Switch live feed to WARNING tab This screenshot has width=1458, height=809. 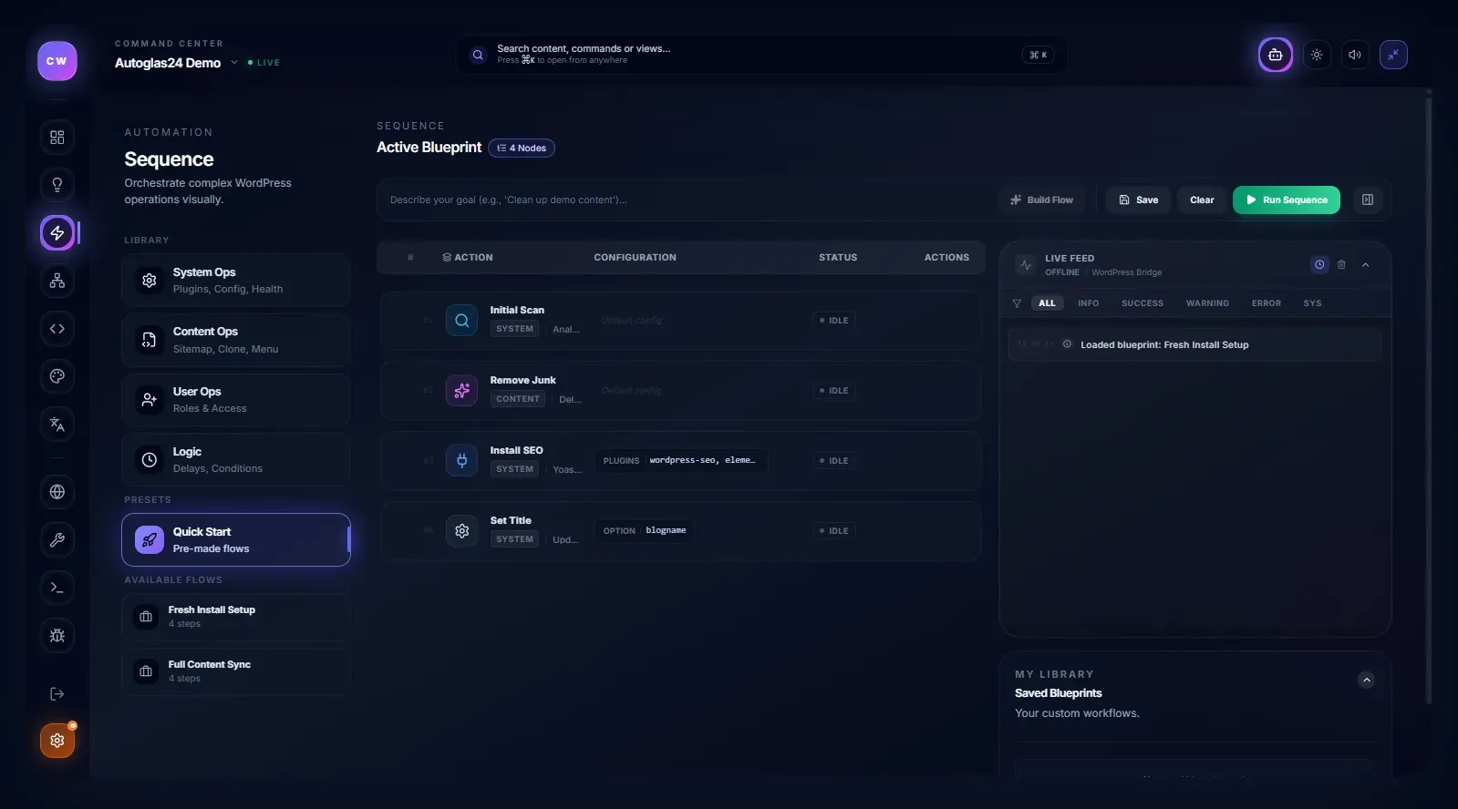1207,303
